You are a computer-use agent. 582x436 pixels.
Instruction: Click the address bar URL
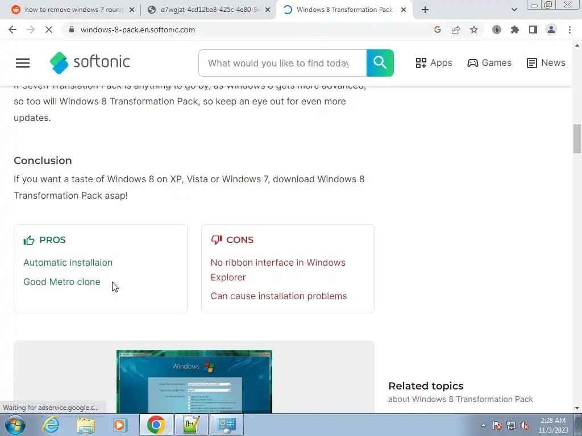click(x=138, y=30)
